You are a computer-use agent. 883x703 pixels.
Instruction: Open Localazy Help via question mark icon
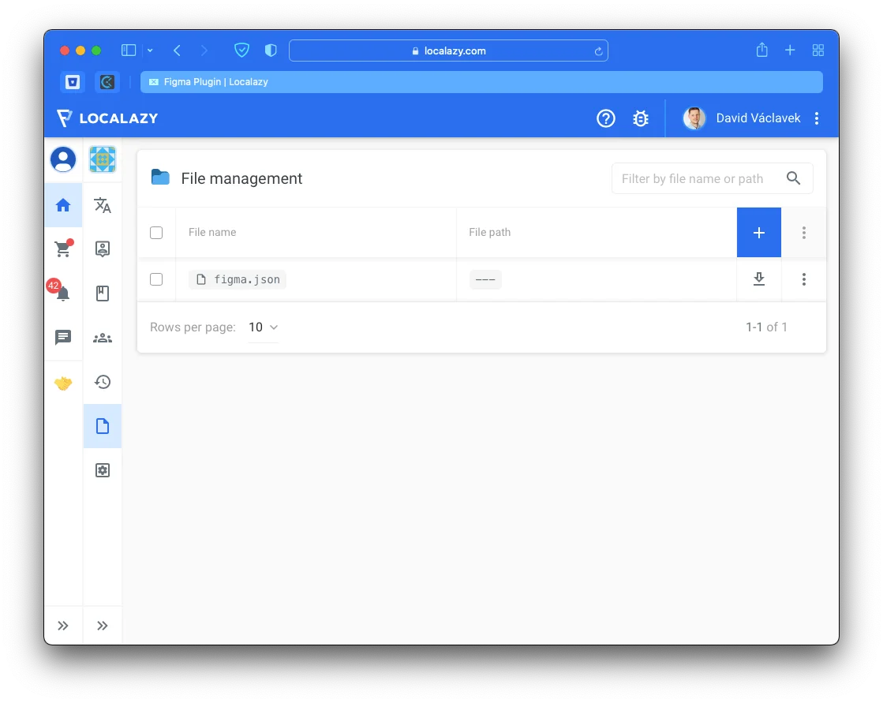(606, 118)
